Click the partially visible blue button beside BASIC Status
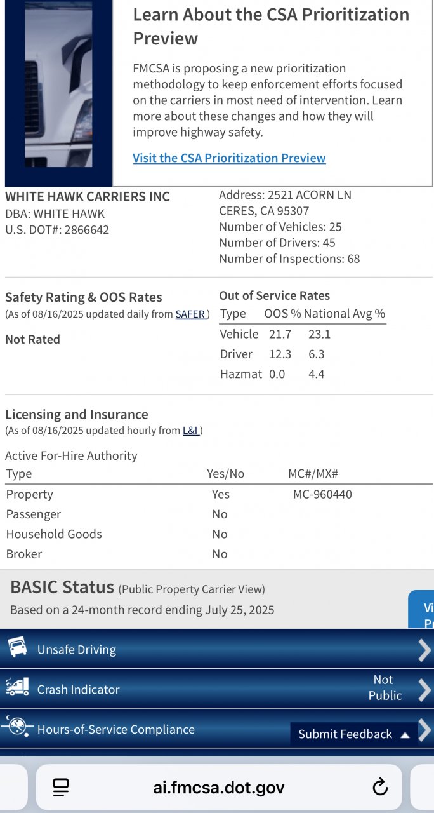 (421, 610)
